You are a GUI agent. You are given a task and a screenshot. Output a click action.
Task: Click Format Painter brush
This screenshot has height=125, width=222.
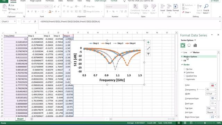click(9, 13)
